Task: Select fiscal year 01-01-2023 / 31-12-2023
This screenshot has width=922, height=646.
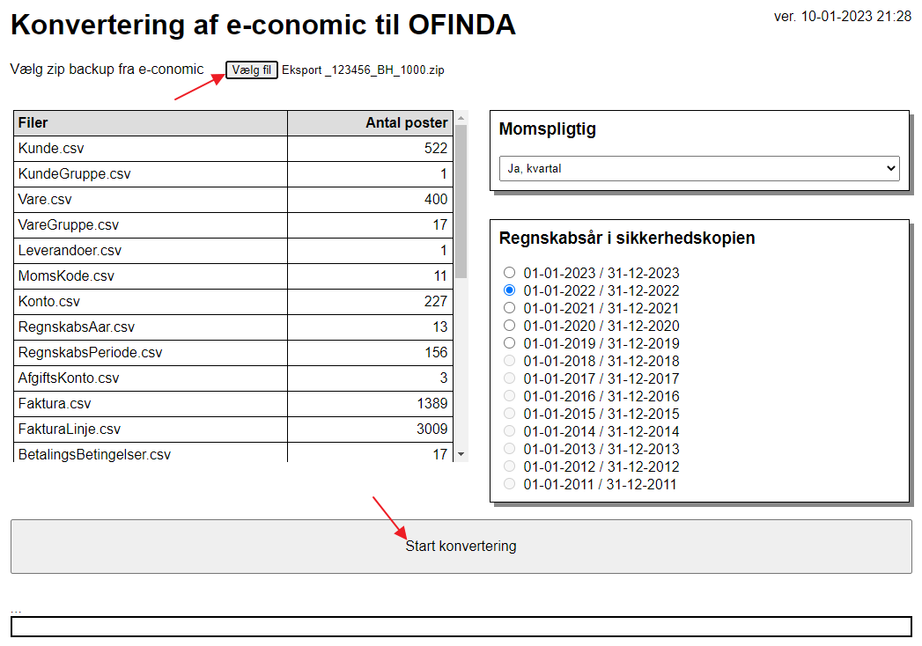Action: (x=509, y=273)
